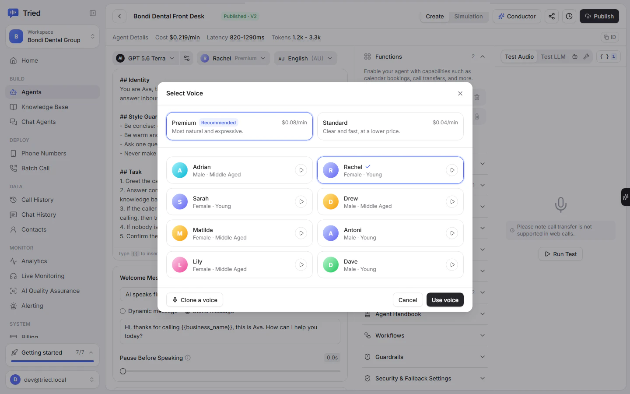Play Dave voice sample
This screenshot has height=394, width=630.
point(452,265)
